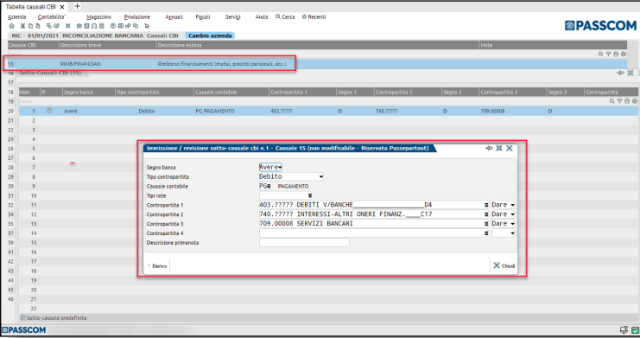
Task: Click the help question mark toolbar icon
Action: pos(113,26)
